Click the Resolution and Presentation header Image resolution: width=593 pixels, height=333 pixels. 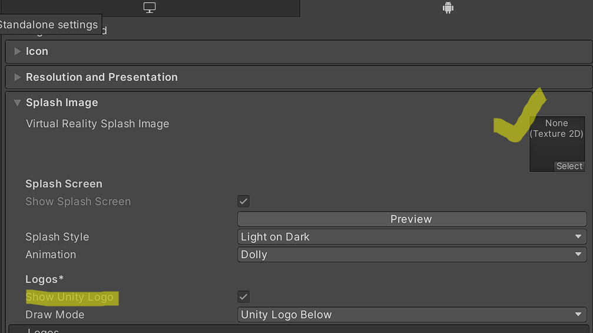102,77
